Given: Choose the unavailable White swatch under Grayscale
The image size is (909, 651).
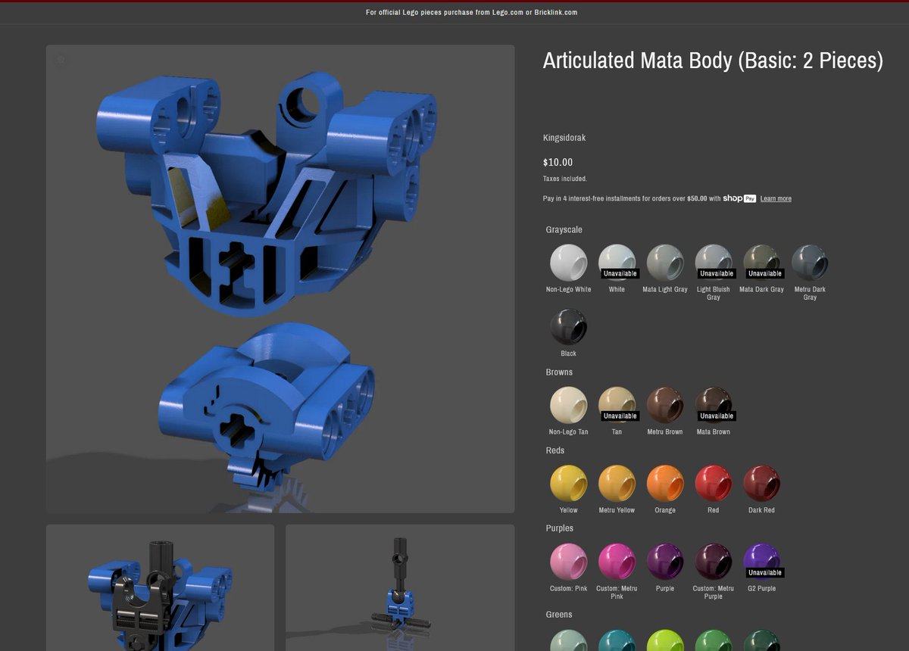Looking at the screenshot, I should [617, 263].
